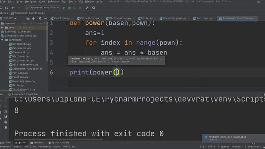The image size is (265, 149).
Task: Click the horizontal scrollbar in Run console
Action: 59,139
